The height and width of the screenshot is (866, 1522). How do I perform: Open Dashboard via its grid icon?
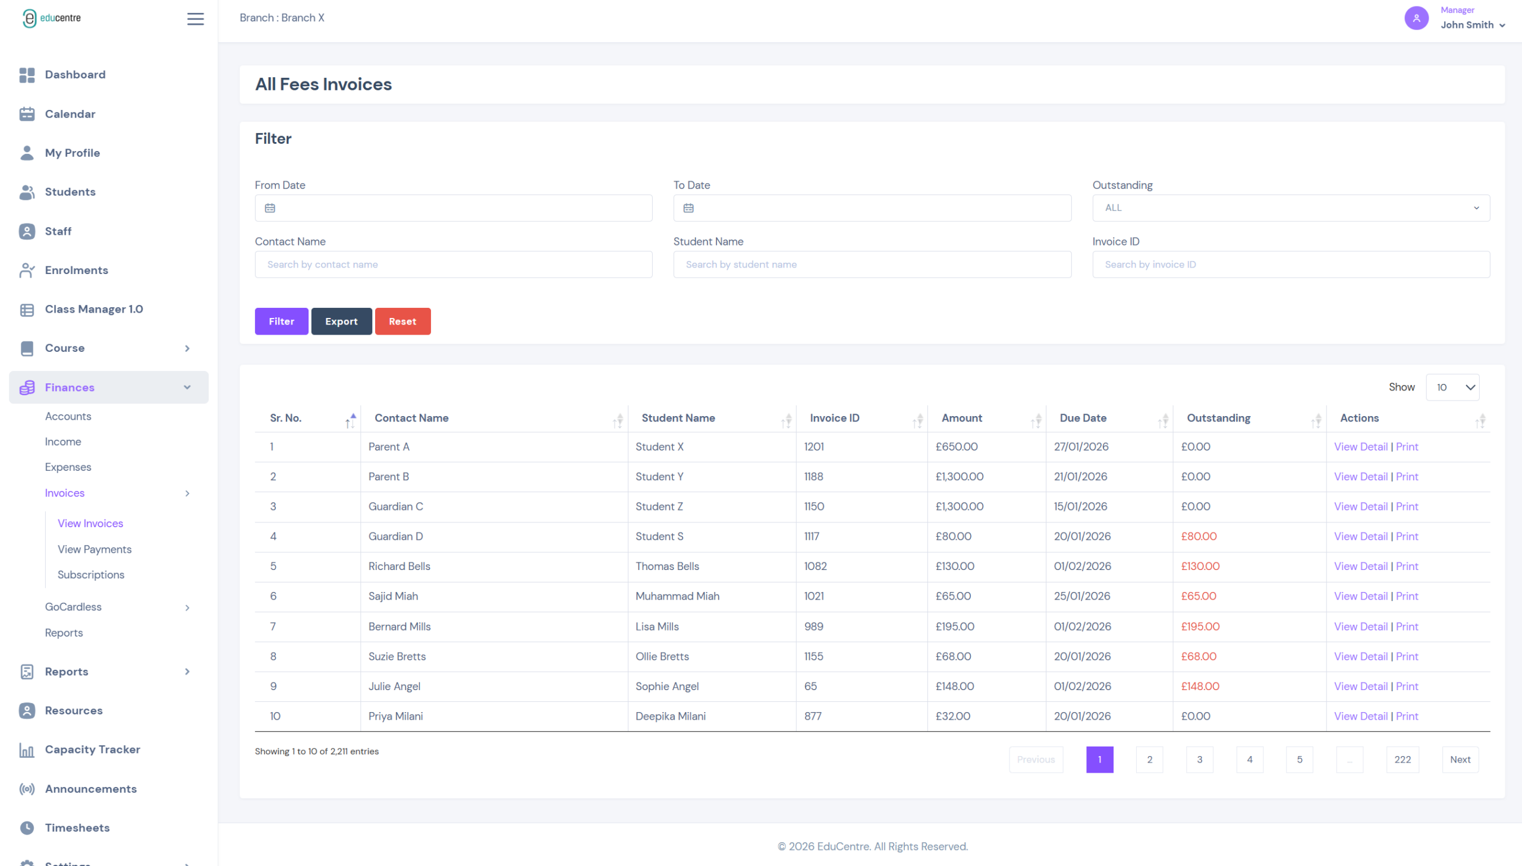[x=27, y=75]
